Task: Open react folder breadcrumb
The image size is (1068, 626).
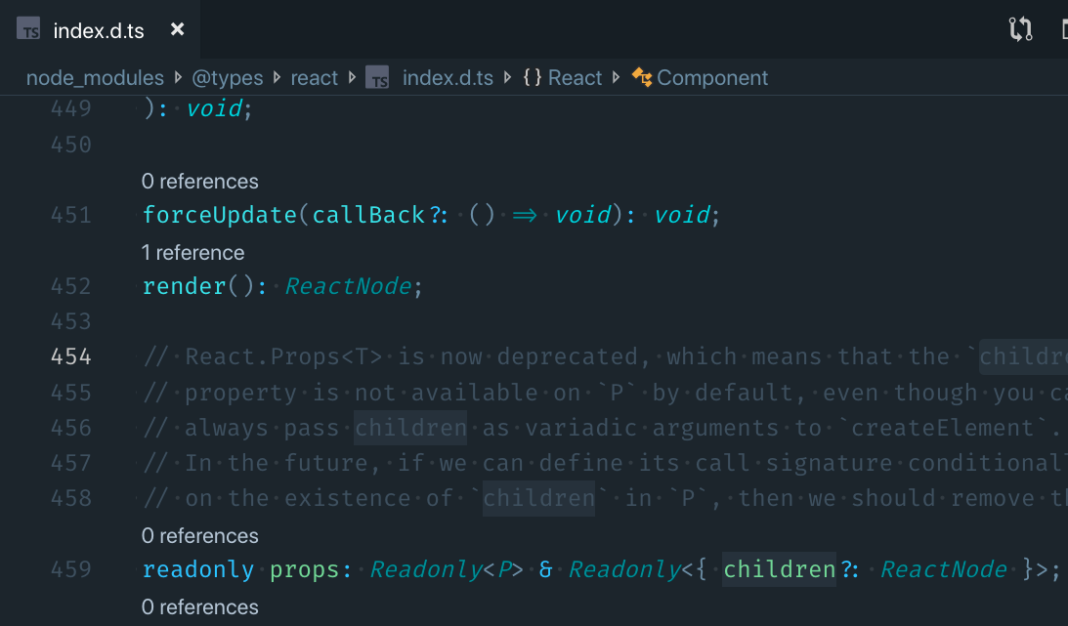Action: (x=314, y=77)
